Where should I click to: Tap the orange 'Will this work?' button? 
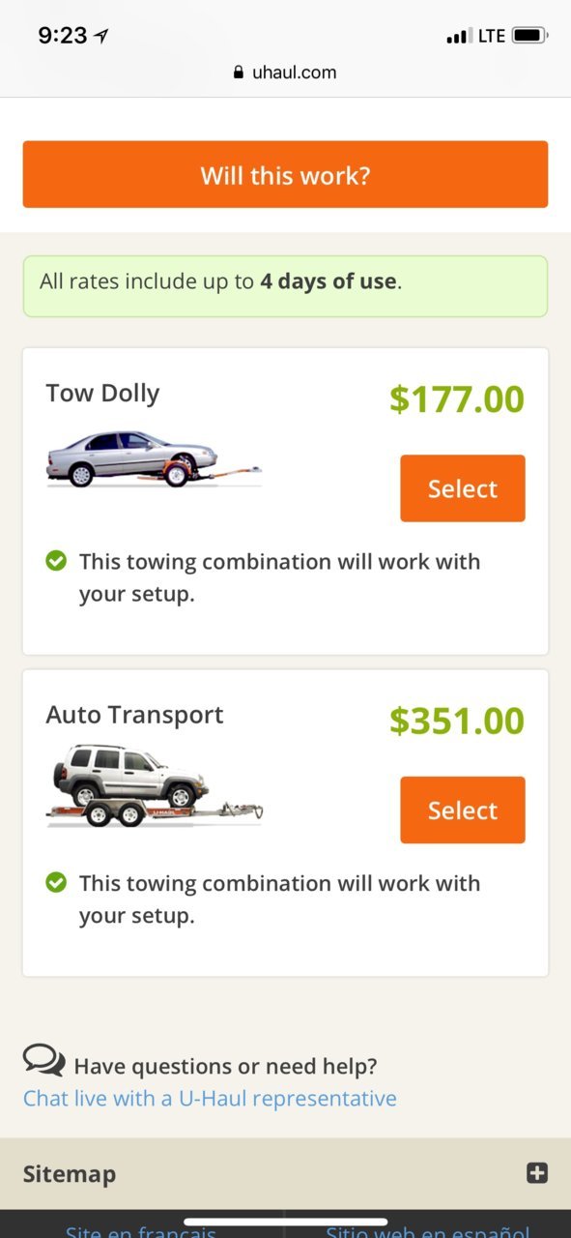(x=285, y=175)
